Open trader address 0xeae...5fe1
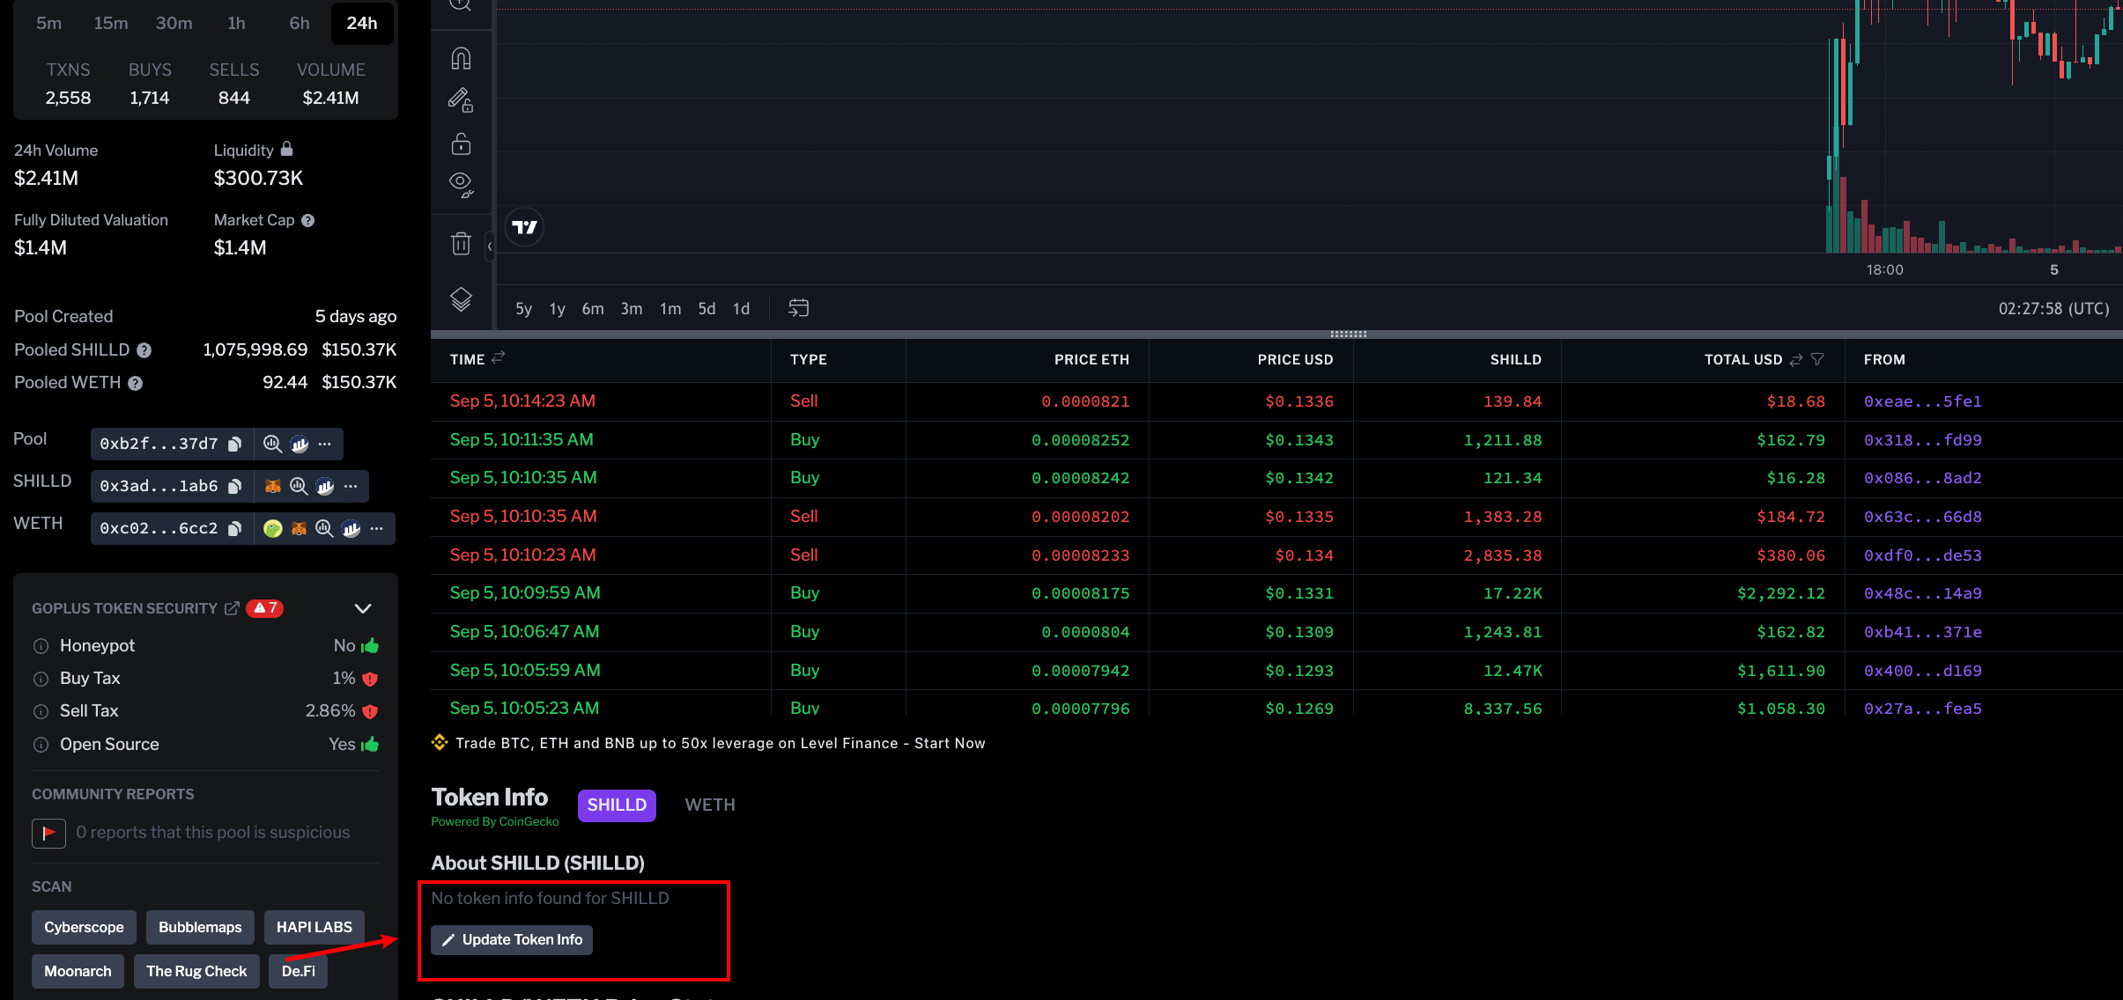Viewport: 2123px width, 1000px height. (x=1923, y=401)
